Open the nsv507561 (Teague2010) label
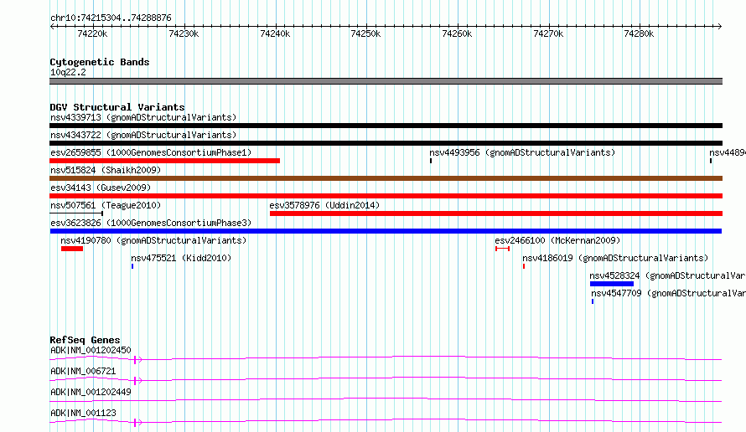Image resolution: width=746 pixels, height=432 pixels. point(106,205)
